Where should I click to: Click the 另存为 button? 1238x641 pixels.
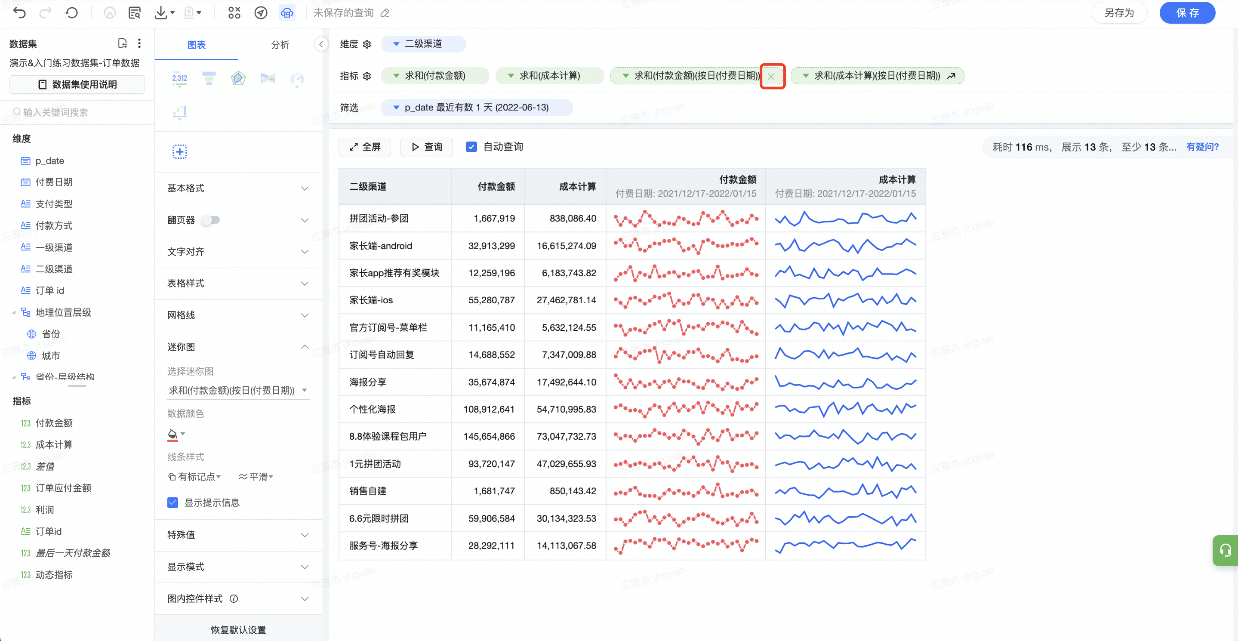click(x=1119, y=13)
